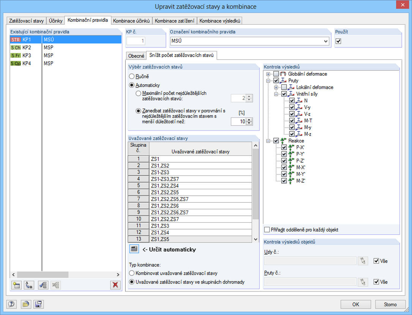Click the save floppy disk icon
412x315 pixels.
[x=38, y=304]
